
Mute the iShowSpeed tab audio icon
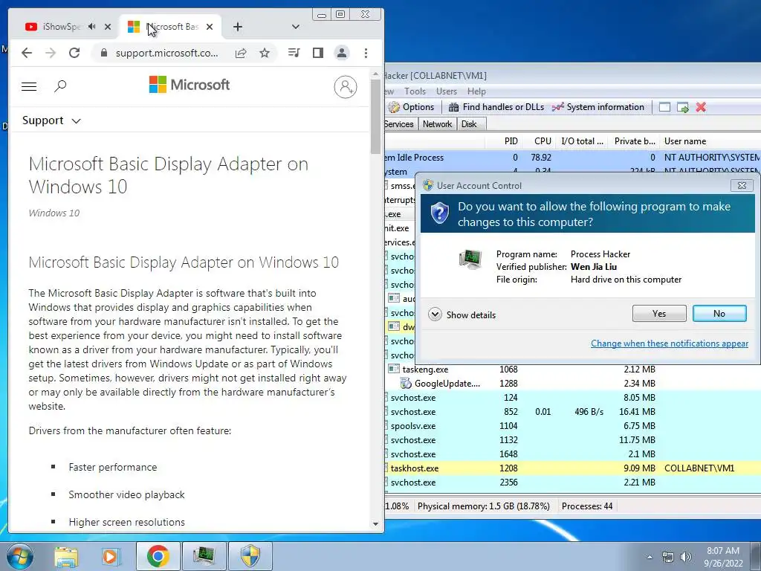click(x=91, y=27)
